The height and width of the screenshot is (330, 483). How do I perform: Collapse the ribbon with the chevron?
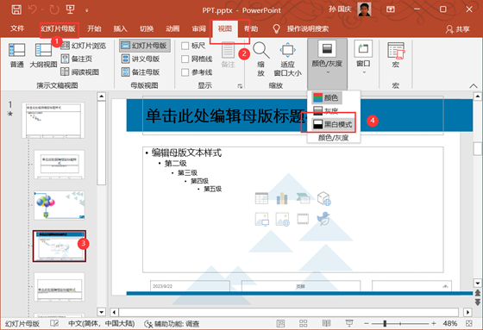(x=474, y=86)
